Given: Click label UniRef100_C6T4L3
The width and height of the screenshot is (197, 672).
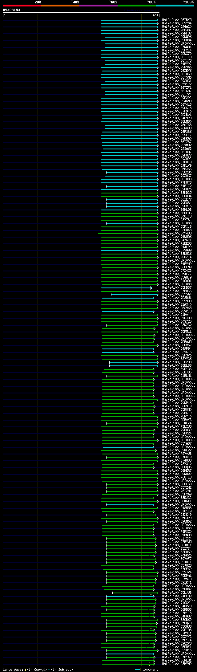Looking at the screenshot, I should click(177, 104).
